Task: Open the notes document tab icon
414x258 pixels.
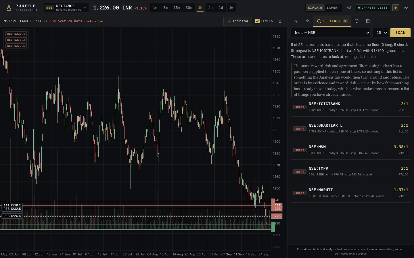Action: 368,21
